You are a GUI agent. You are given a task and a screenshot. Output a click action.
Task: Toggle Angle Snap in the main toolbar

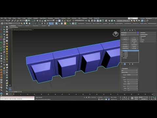click(x=65, y=21)
